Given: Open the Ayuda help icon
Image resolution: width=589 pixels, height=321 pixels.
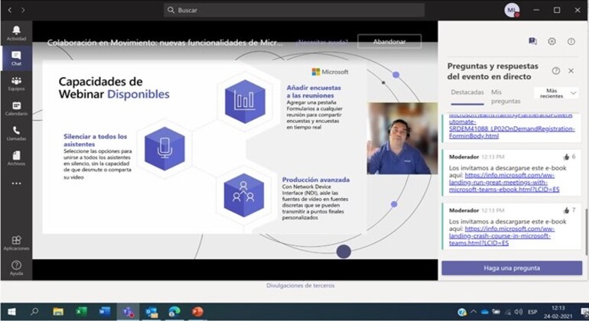Looking at the screenshot, I should click(16, 268).
